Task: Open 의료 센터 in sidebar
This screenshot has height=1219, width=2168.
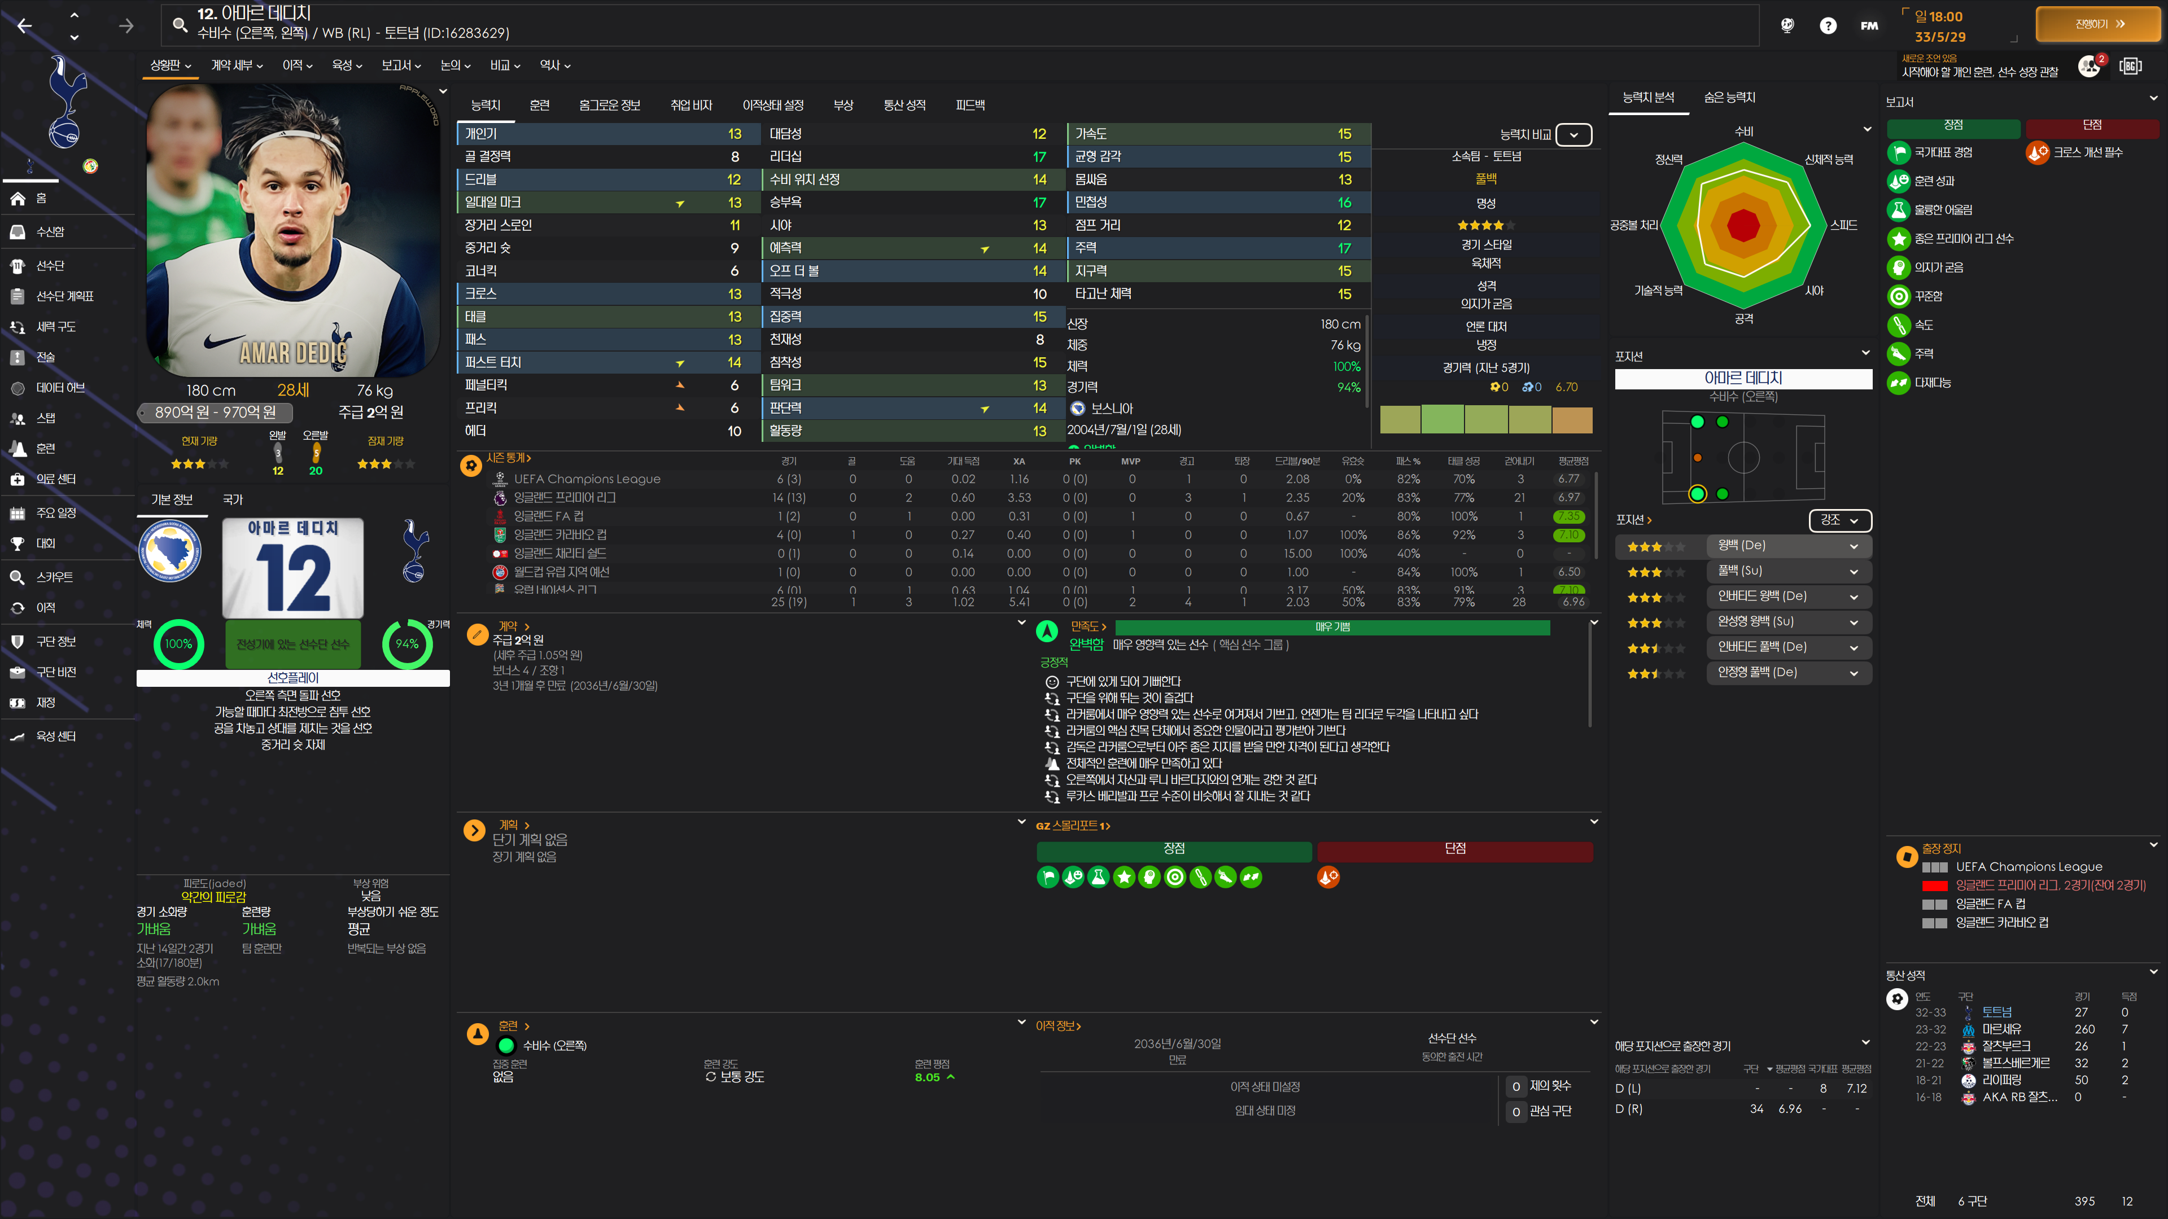Action: click(55, 479)
